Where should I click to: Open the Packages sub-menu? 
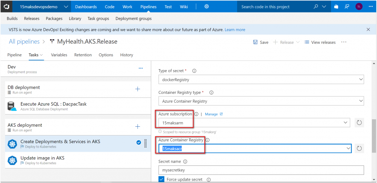point(54,18)
